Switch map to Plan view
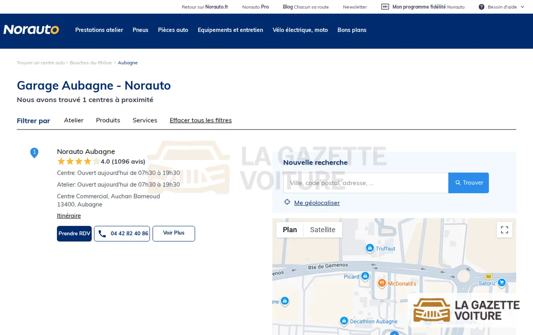 click(x=290, y=230)
